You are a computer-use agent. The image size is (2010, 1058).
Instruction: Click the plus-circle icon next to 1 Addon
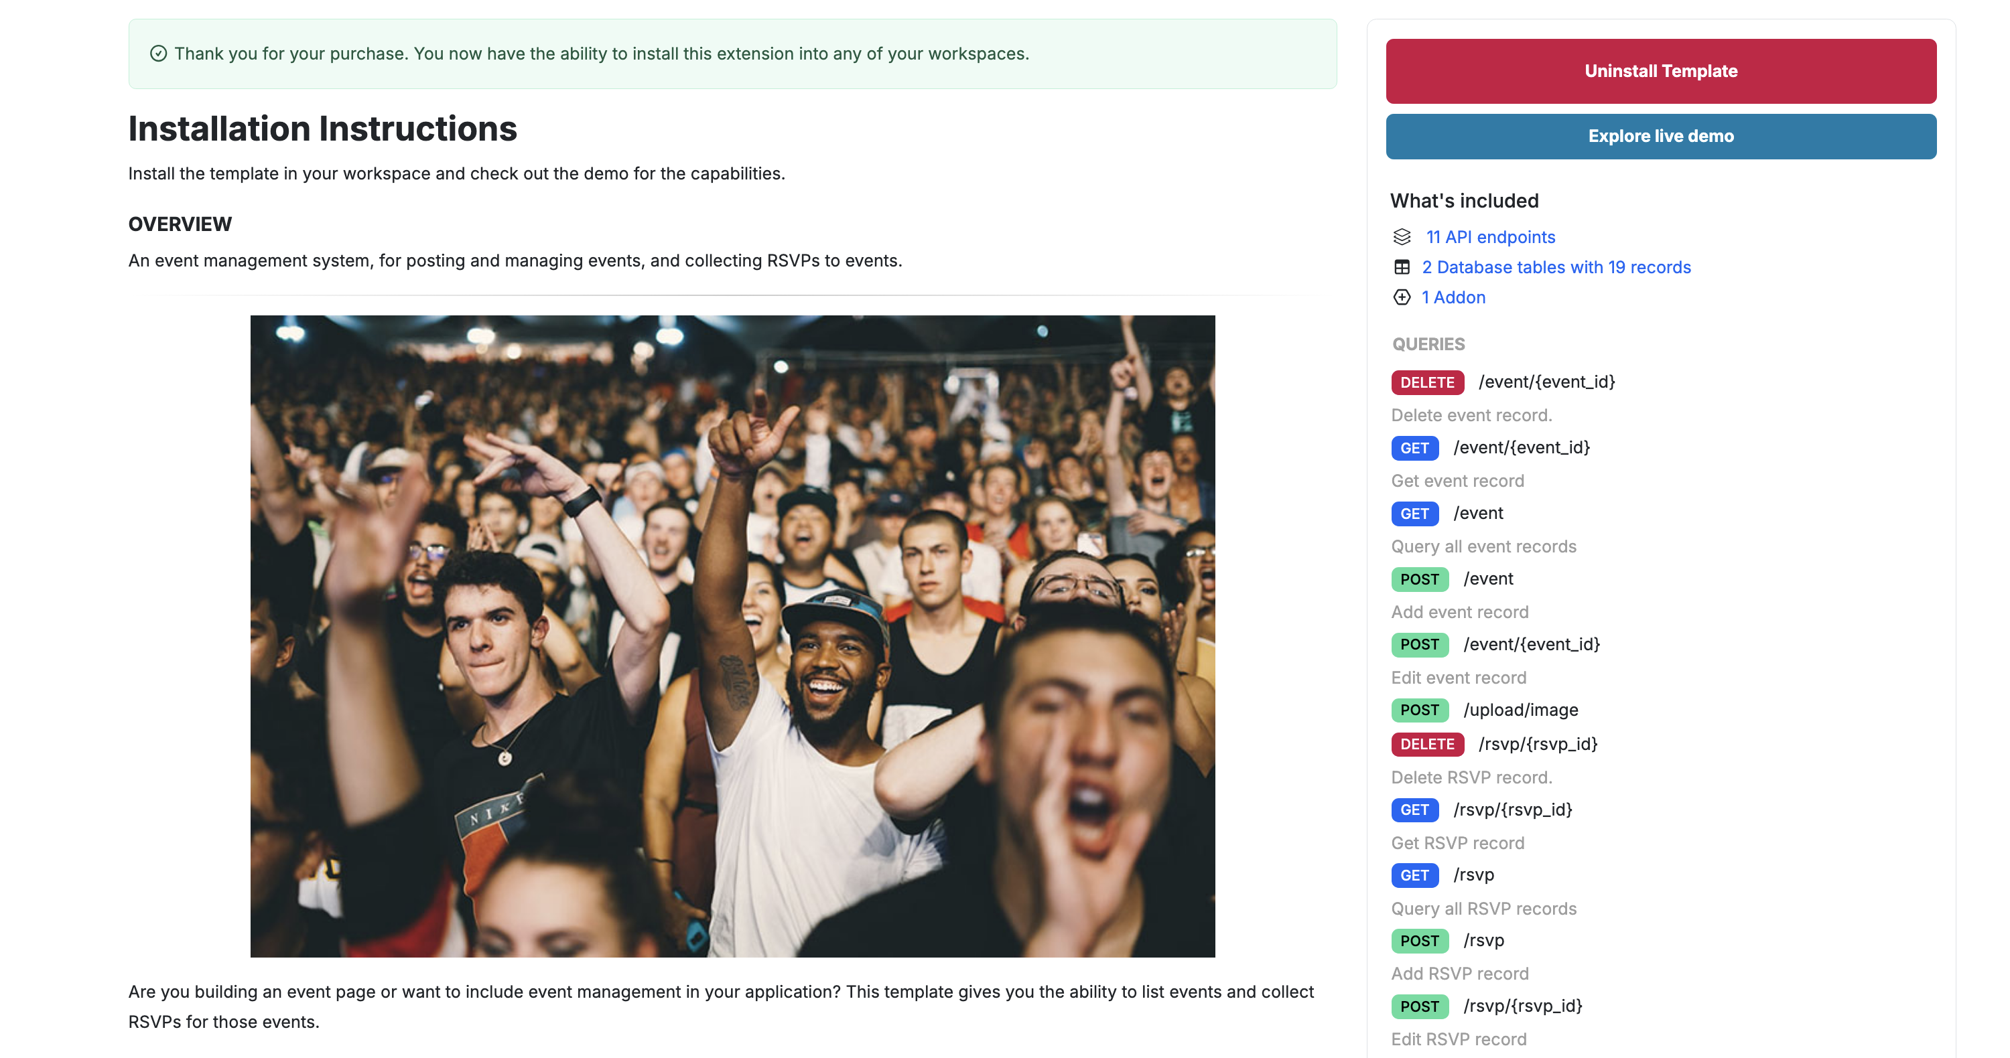click(x=1402, y=297)
